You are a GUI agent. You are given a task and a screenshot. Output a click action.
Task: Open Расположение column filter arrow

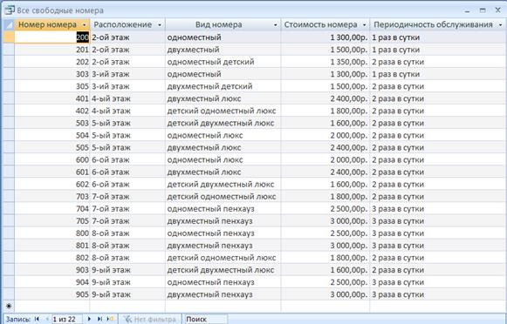coord(160,25)
